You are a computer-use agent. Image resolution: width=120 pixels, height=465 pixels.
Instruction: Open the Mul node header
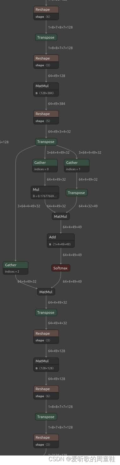(45, 190)
